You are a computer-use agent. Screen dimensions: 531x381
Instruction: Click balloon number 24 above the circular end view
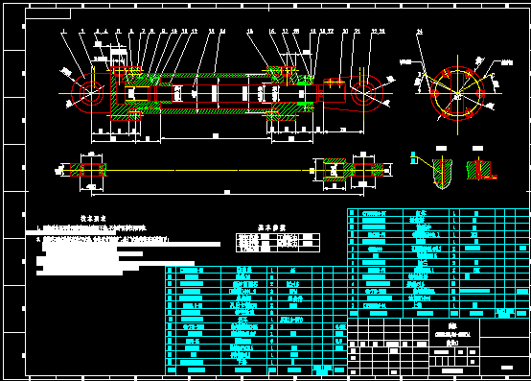point(420,32)
